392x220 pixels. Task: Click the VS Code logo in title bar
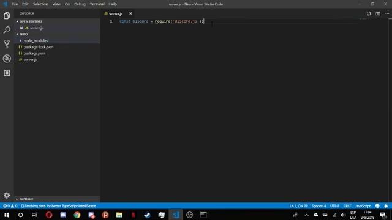tap(5, 4)
